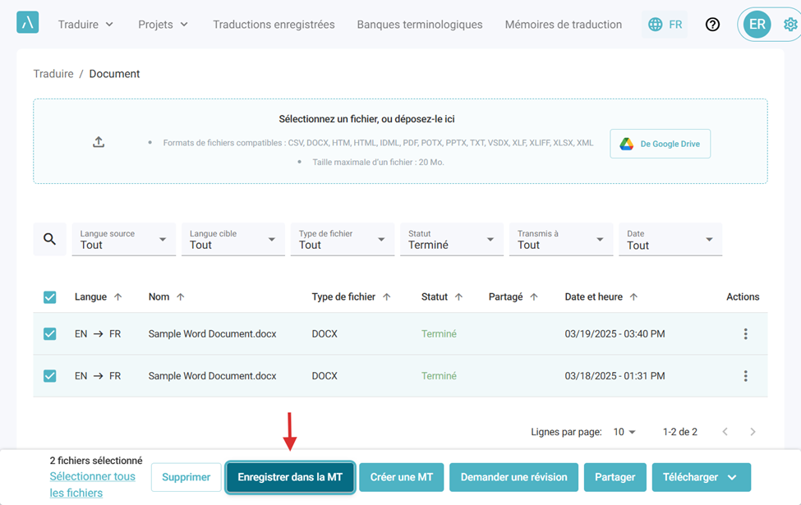Sort by Type de fichier arrow
This screenshot has width=801, height=505.
pos(387,296)
